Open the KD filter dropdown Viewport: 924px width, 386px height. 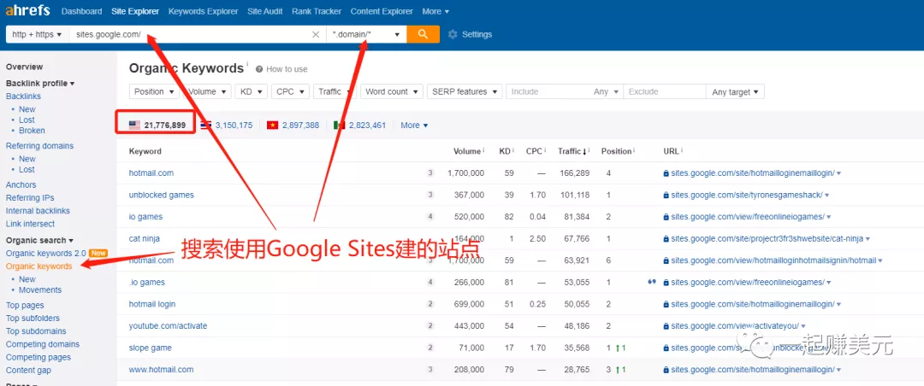[x=251, y=91]
